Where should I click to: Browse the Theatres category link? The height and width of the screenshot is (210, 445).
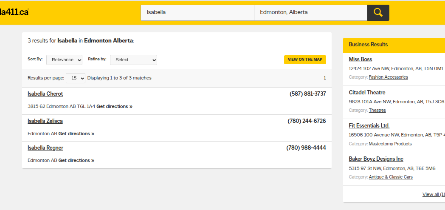pos(377,110)
